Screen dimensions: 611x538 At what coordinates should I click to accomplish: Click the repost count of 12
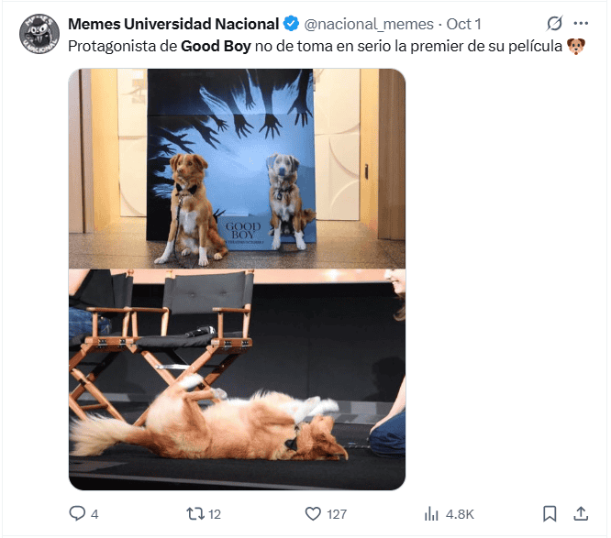click(x=215, y=514)
